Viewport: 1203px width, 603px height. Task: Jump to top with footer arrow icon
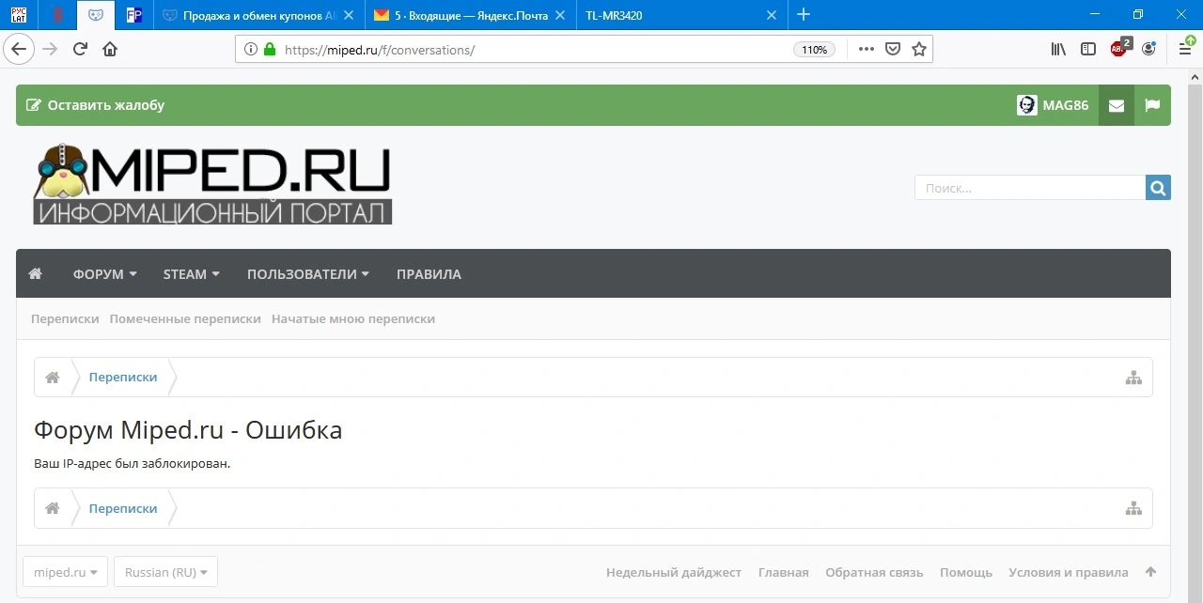1151,572
